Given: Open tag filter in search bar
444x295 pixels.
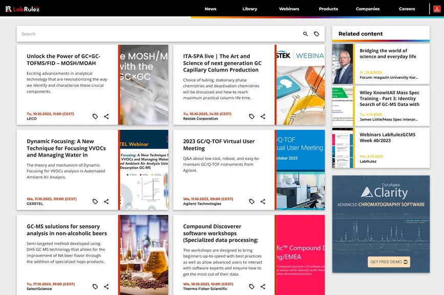Looking at the screenshot, I should tap(316, 34).
